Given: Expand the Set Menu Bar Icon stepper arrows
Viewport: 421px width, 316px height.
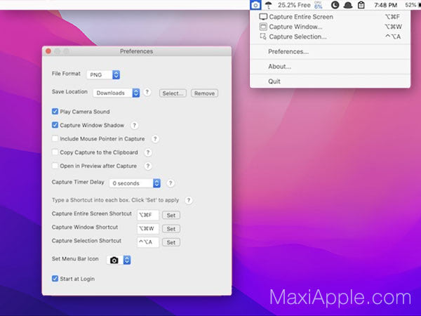Looking at the screenshot, I should click(127, 260).
